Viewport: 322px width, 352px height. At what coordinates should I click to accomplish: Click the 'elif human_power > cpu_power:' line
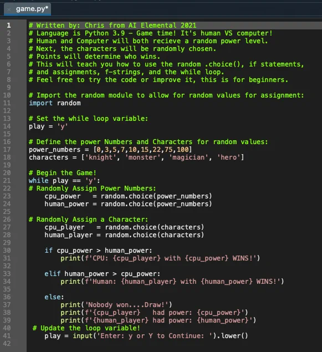pos(103,274)
